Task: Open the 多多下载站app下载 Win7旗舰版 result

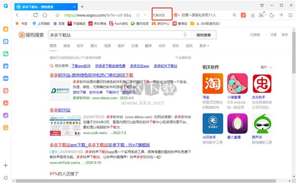Action: tap(100, 145)
